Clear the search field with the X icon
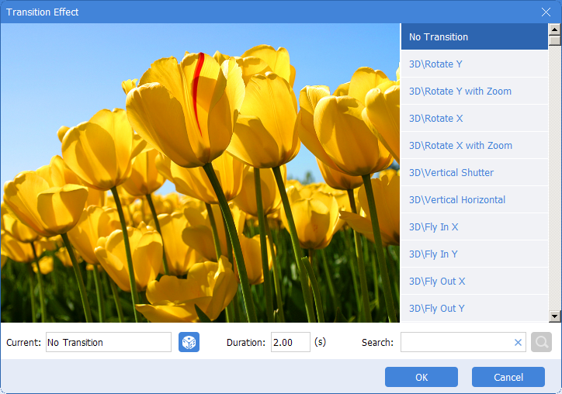The width and height of the screenshot is (562, 394). tap(518, 342)
